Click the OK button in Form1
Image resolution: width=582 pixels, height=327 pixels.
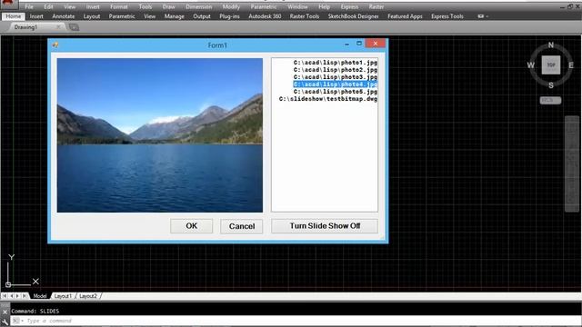pyautogui.click(x=191, y=226)
